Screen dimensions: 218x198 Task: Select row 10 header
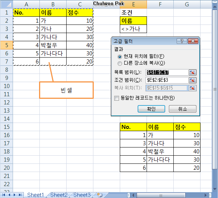click(x=7, y=86)
